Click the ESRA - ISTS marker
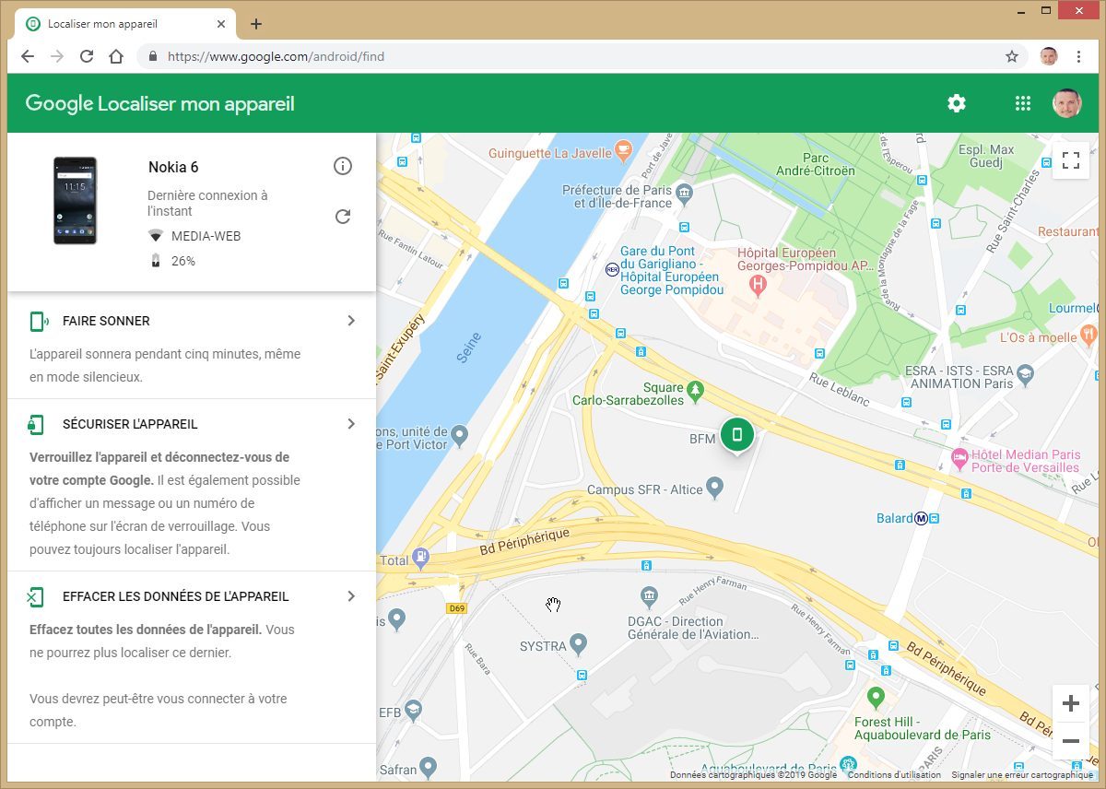The width and height of the screenshot is (1106, 789). (x=1025, y=375)
